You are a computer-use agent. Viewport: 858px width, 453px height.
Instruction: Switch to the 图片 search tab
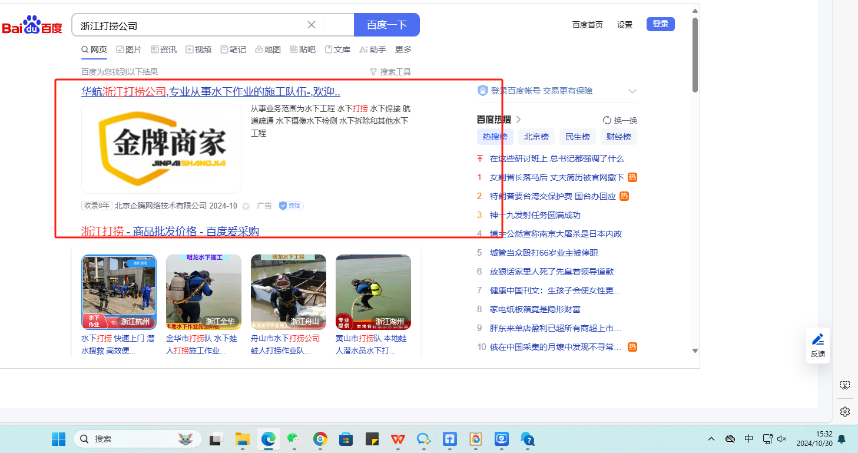[x=129, y=49]
